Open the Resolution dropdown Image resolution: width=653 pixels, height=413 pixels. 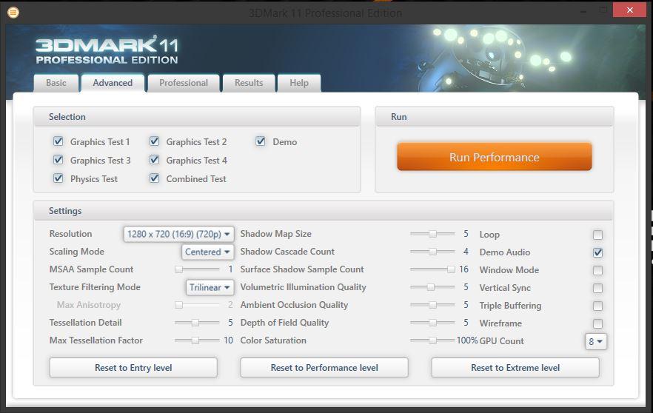pyautogui.click(x=178, y=234)
